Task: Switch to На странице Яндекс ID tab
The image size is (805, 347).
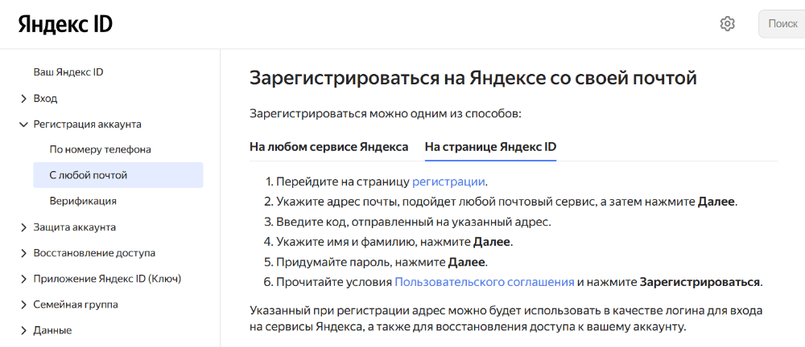Action: (x=491, y=147)
